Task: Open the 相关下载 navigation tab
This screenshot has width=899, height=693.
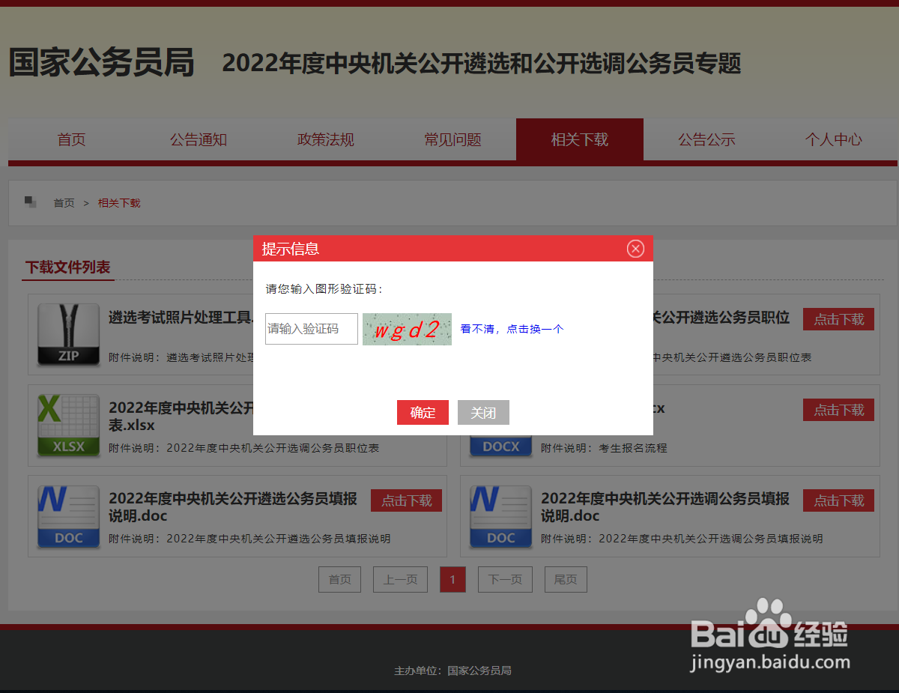Action: tap(580, 139)
